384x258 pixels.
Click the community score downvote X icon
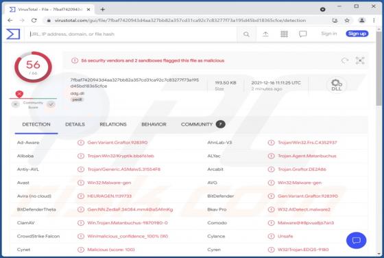point(15,104)
